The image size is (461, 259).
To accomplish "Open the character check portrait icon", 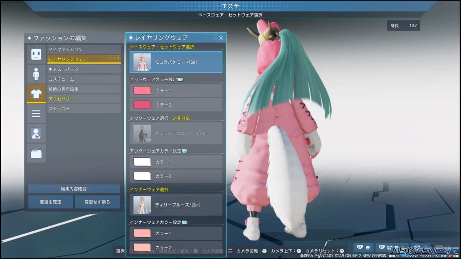I will [36, 134].
